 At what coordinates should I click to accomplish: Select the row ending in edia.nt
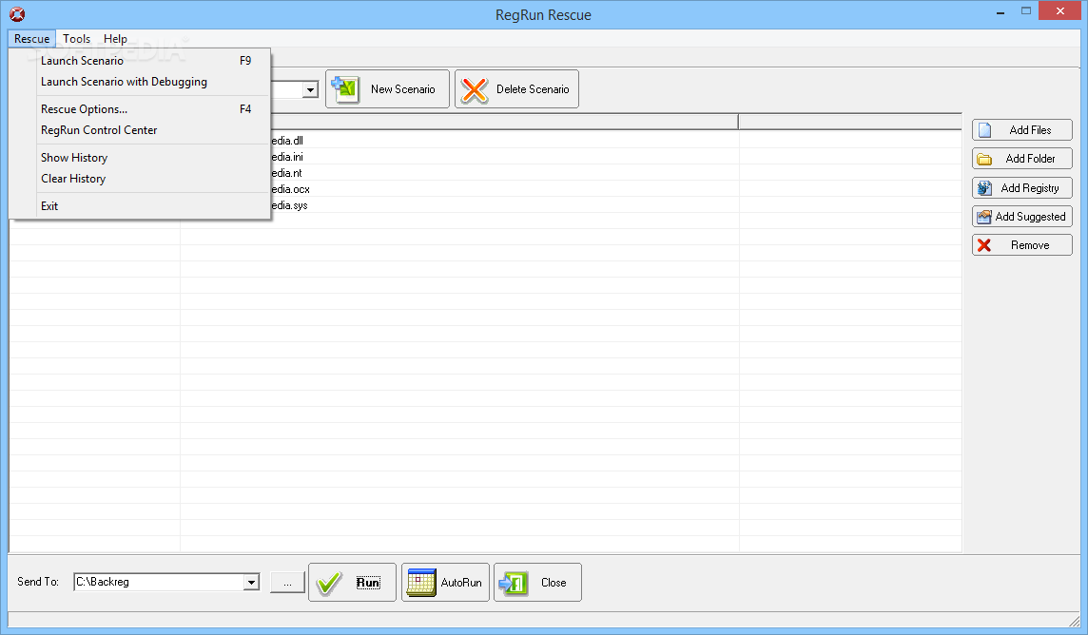pyautogui.click(x=485, y=173)
